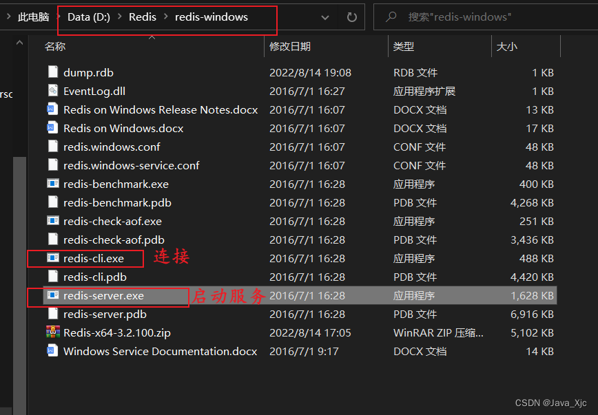Screen dimensions: 598x415
Task: Click the redis-cli.exe application icon
Action: [x=53, y=258]
